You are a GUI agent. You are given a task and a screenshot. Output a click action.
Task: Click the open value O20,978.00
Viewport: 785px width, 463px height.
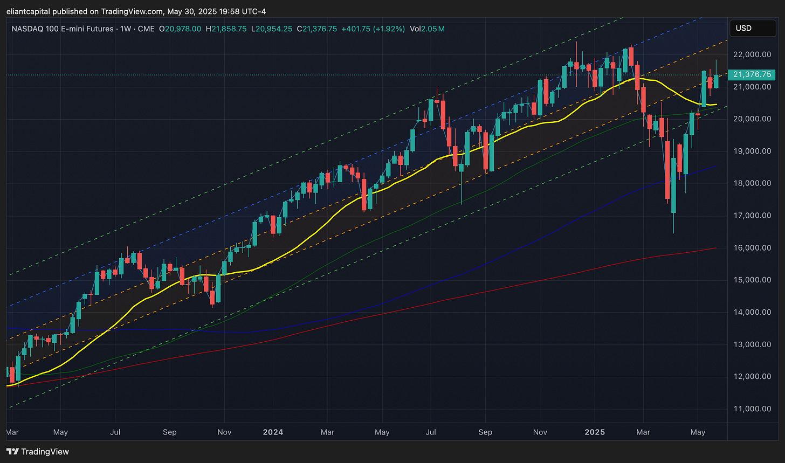[180, 29]
